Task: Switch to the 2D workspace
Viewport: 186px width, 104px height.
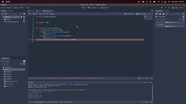Action: point(84,8)
